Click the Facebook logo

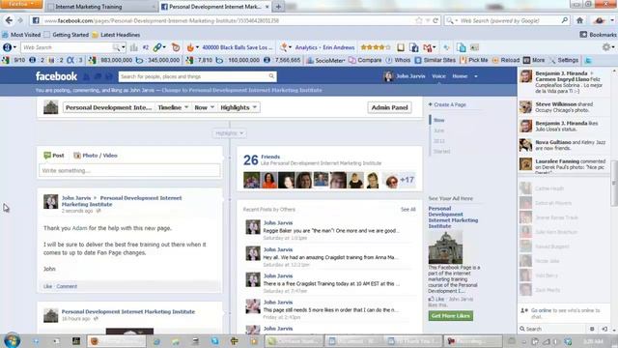pos(56,76)
